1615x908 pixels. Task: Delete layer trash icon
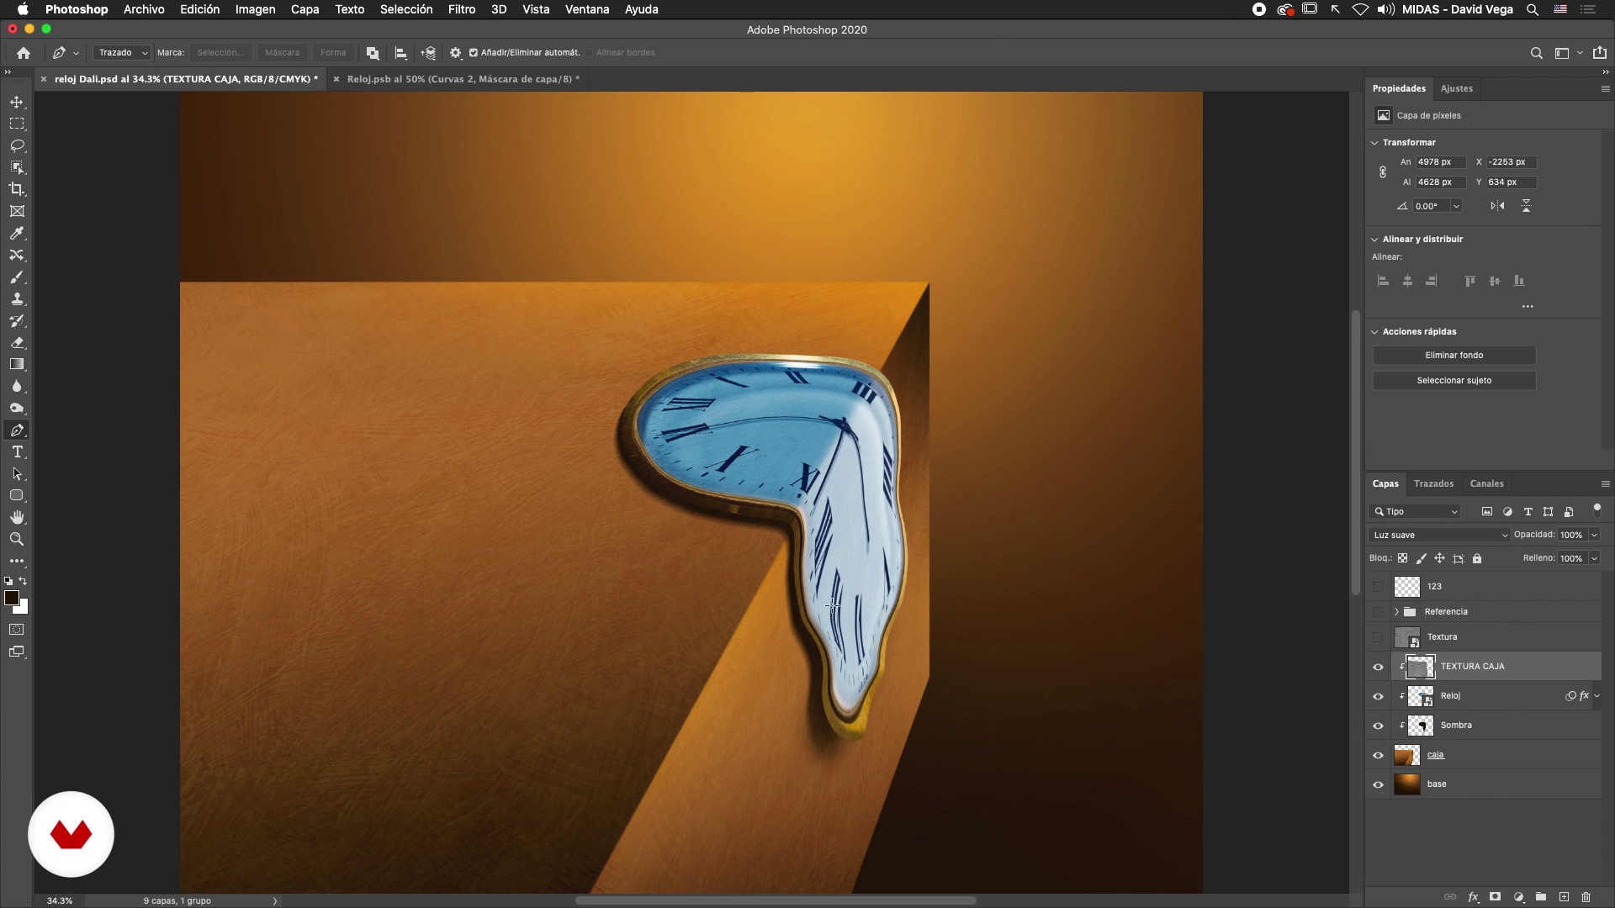[x=1586, y=897]
